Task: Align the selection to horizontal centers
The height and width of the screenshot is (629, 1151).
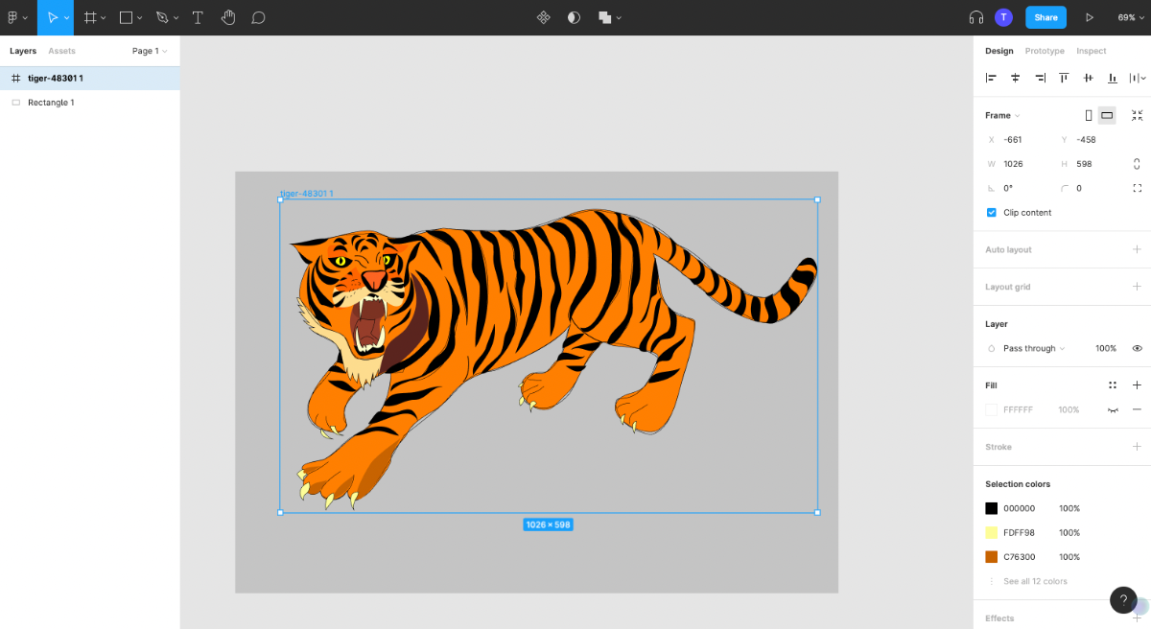Action: [1015, 78]
